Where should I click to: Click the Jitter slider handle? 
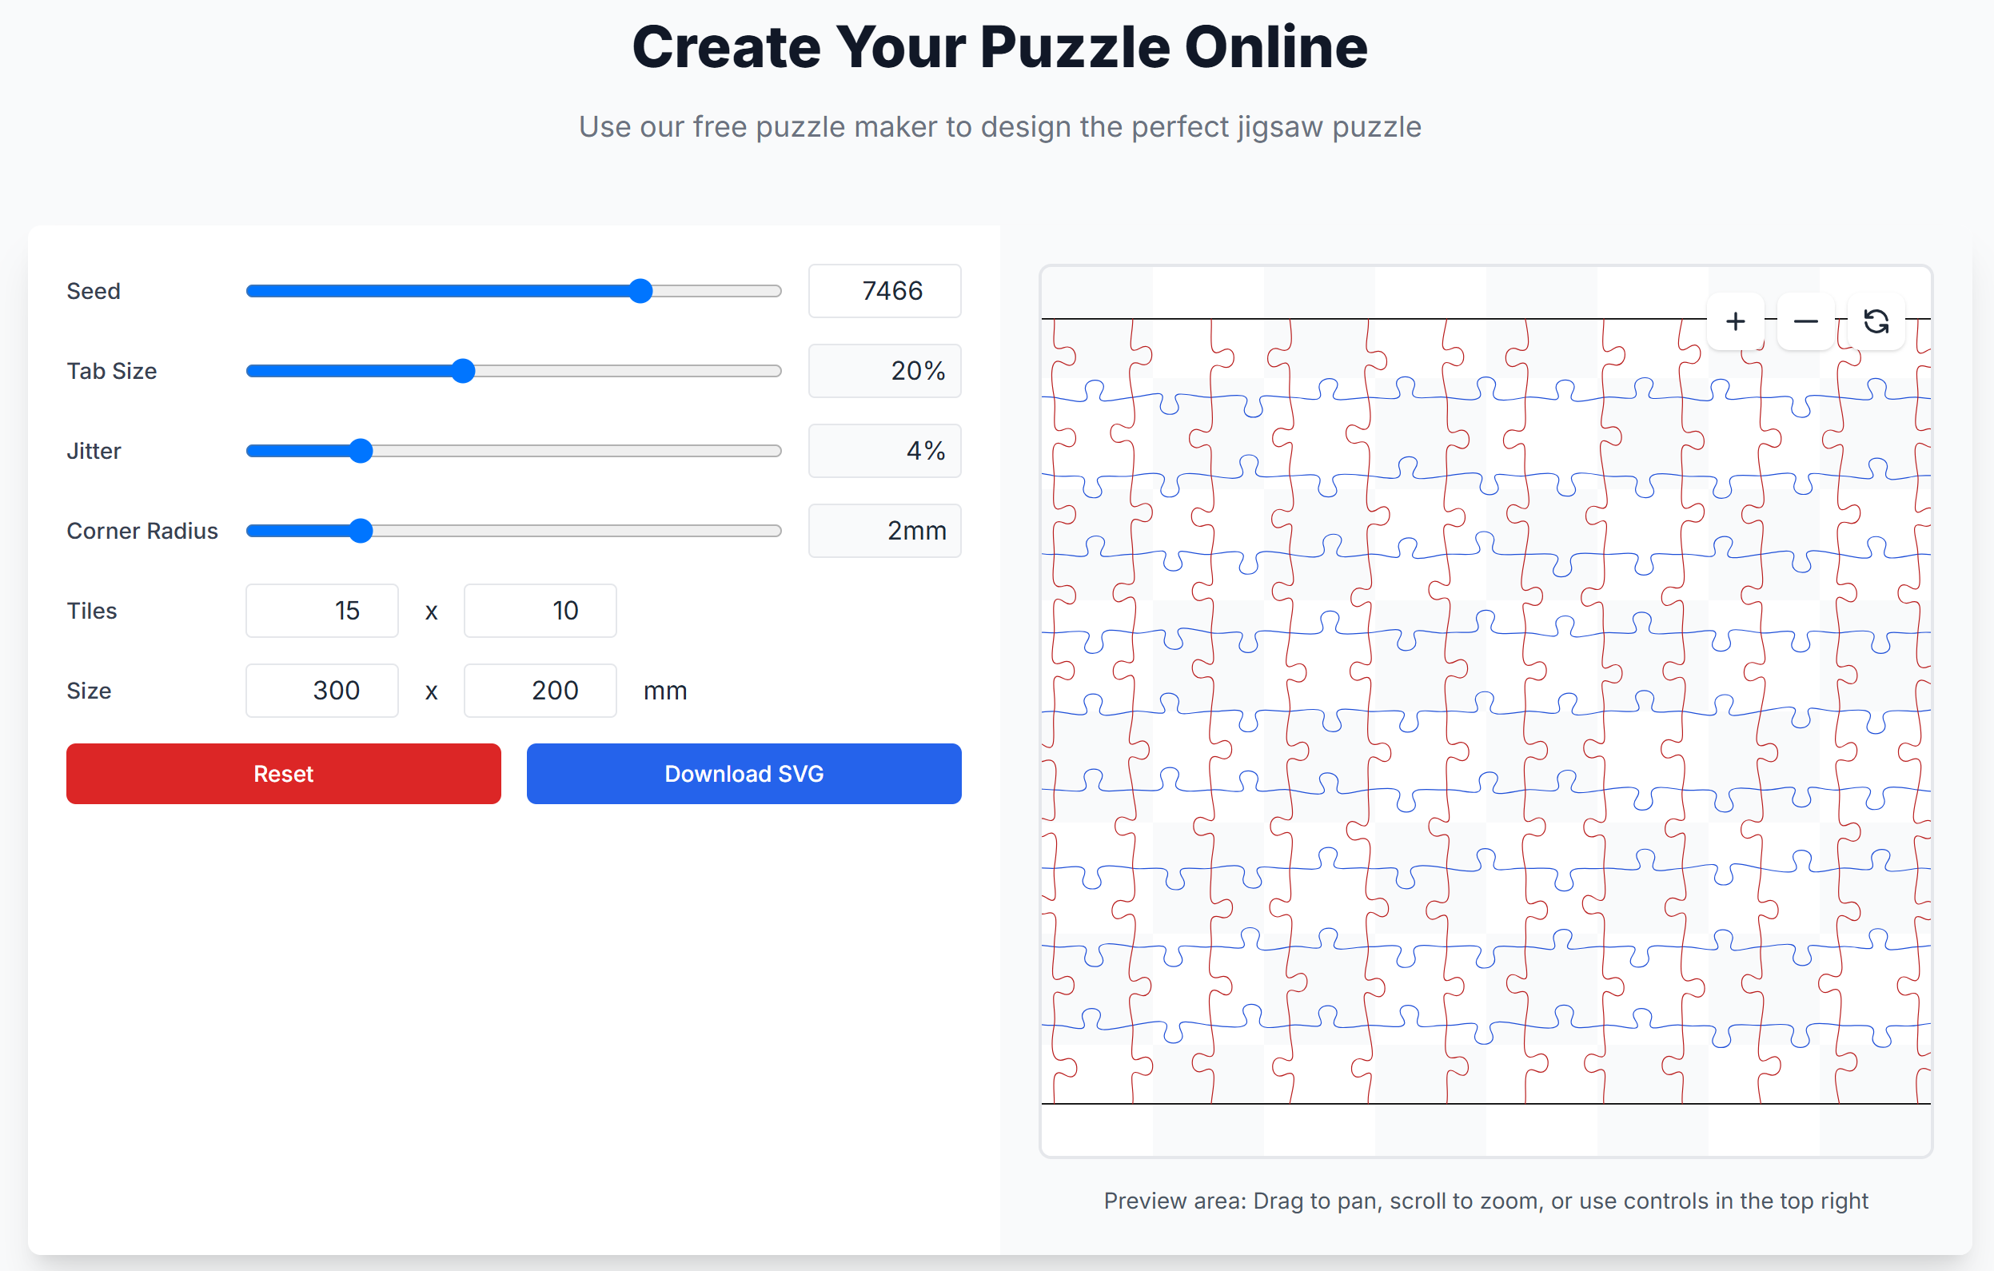click(361, 452)
